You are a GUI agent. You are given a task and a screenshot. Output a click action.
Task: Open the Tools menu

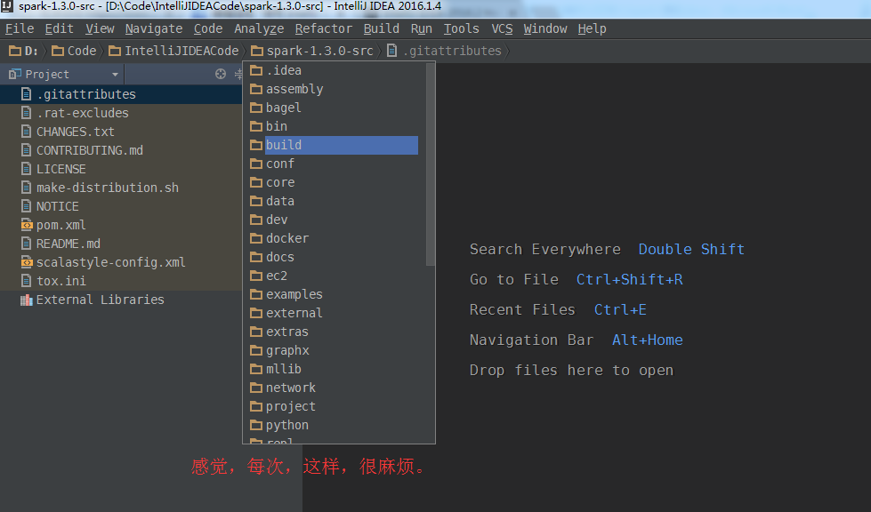(x=461, y=28)
